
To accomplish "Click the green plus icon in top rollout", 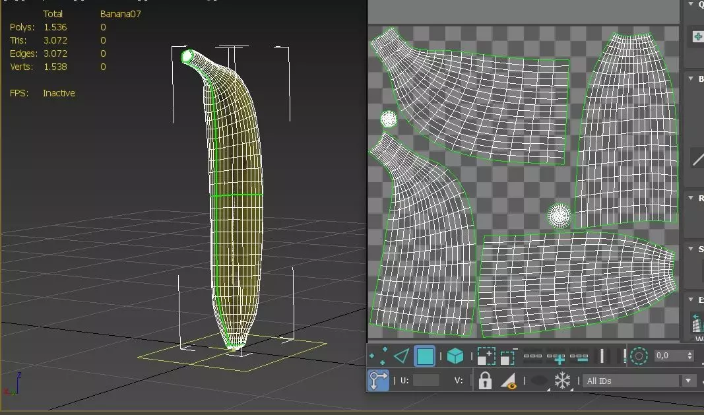I will point(697,36).
